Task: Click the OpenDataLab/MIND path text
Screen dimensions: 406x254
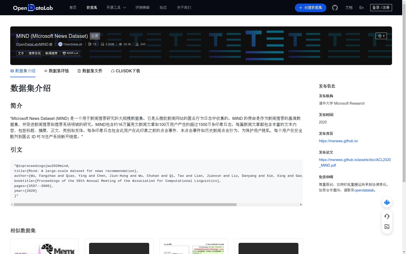Action: pos(32,44)
